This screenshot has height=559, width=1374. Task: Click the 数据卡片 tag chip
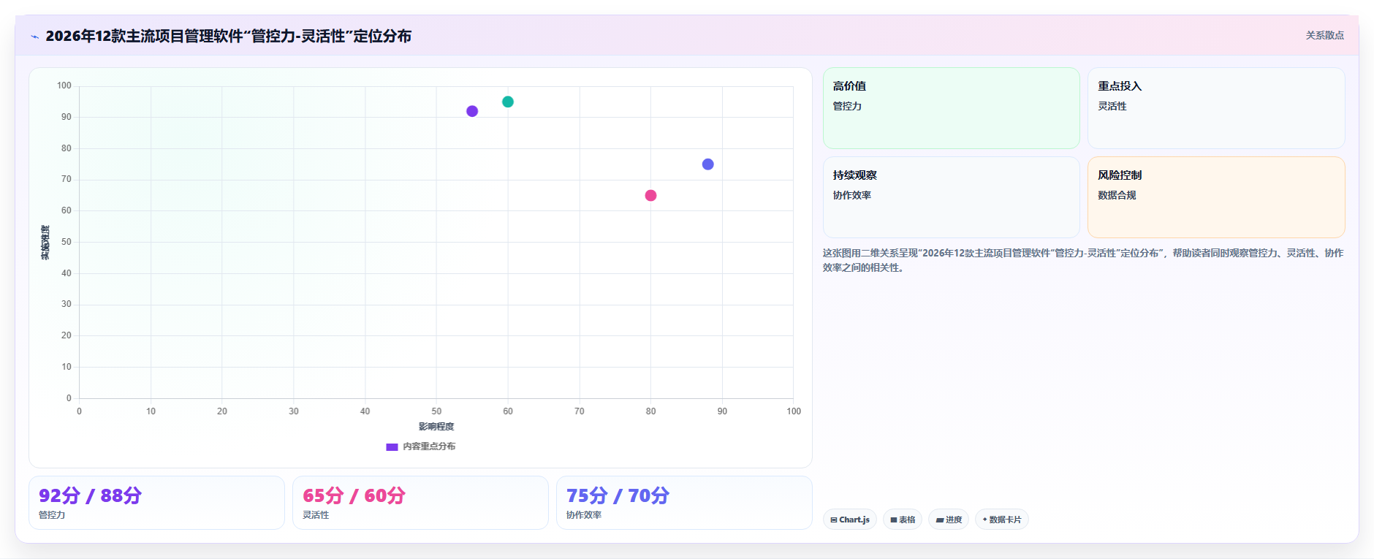tap(1001, 520)
